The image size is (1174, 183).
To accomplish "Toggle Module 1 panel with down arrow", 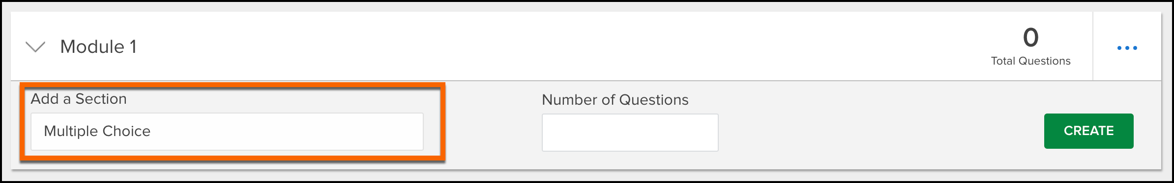I will (35, 47).
